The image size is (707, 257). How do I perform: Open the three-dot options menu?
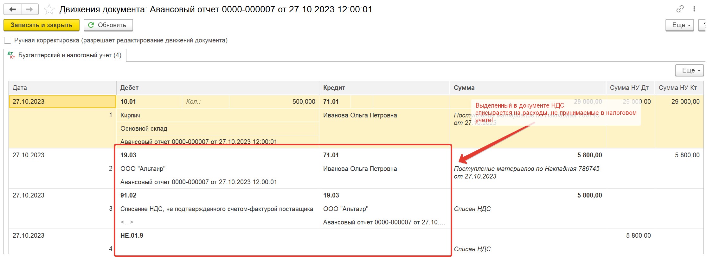[694, 9]
